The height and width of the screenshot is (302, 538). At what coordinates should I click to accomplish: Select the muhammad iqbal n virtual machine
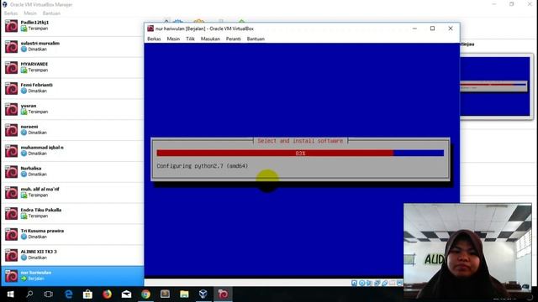pyautogui.click(x=72, y=151)
